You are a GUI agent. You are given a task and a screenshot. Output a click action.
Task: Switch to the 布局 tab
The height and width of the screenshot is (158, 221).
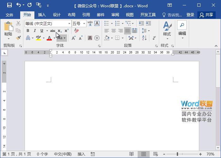click(x=71, y=15)
